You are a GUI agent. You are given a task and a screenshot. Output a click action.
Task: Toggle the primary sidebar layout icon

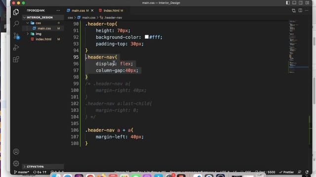click(288, 3)
